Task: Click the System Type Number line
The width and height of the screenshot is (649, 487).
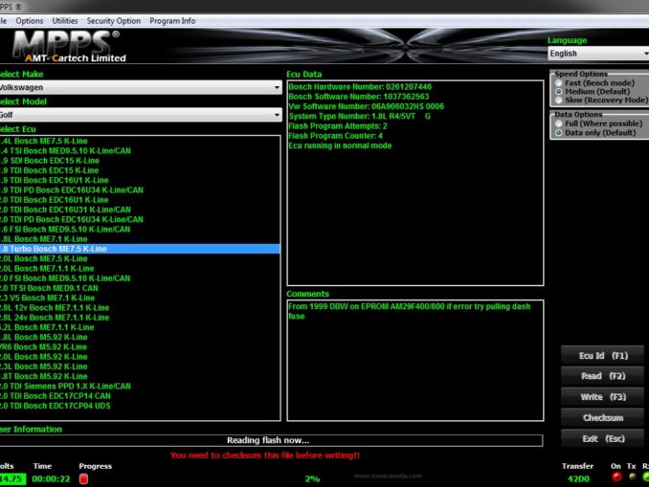Action: tap(359, 117)
